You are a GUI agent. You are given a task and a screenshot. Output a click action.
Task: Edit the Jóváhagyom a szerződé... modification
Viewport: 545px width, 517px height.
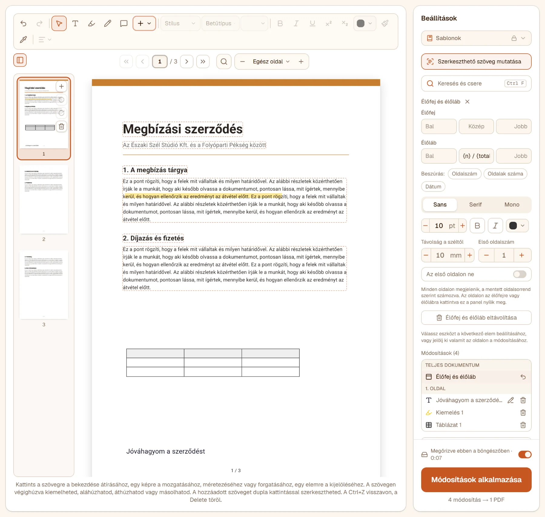coord(511,400)
